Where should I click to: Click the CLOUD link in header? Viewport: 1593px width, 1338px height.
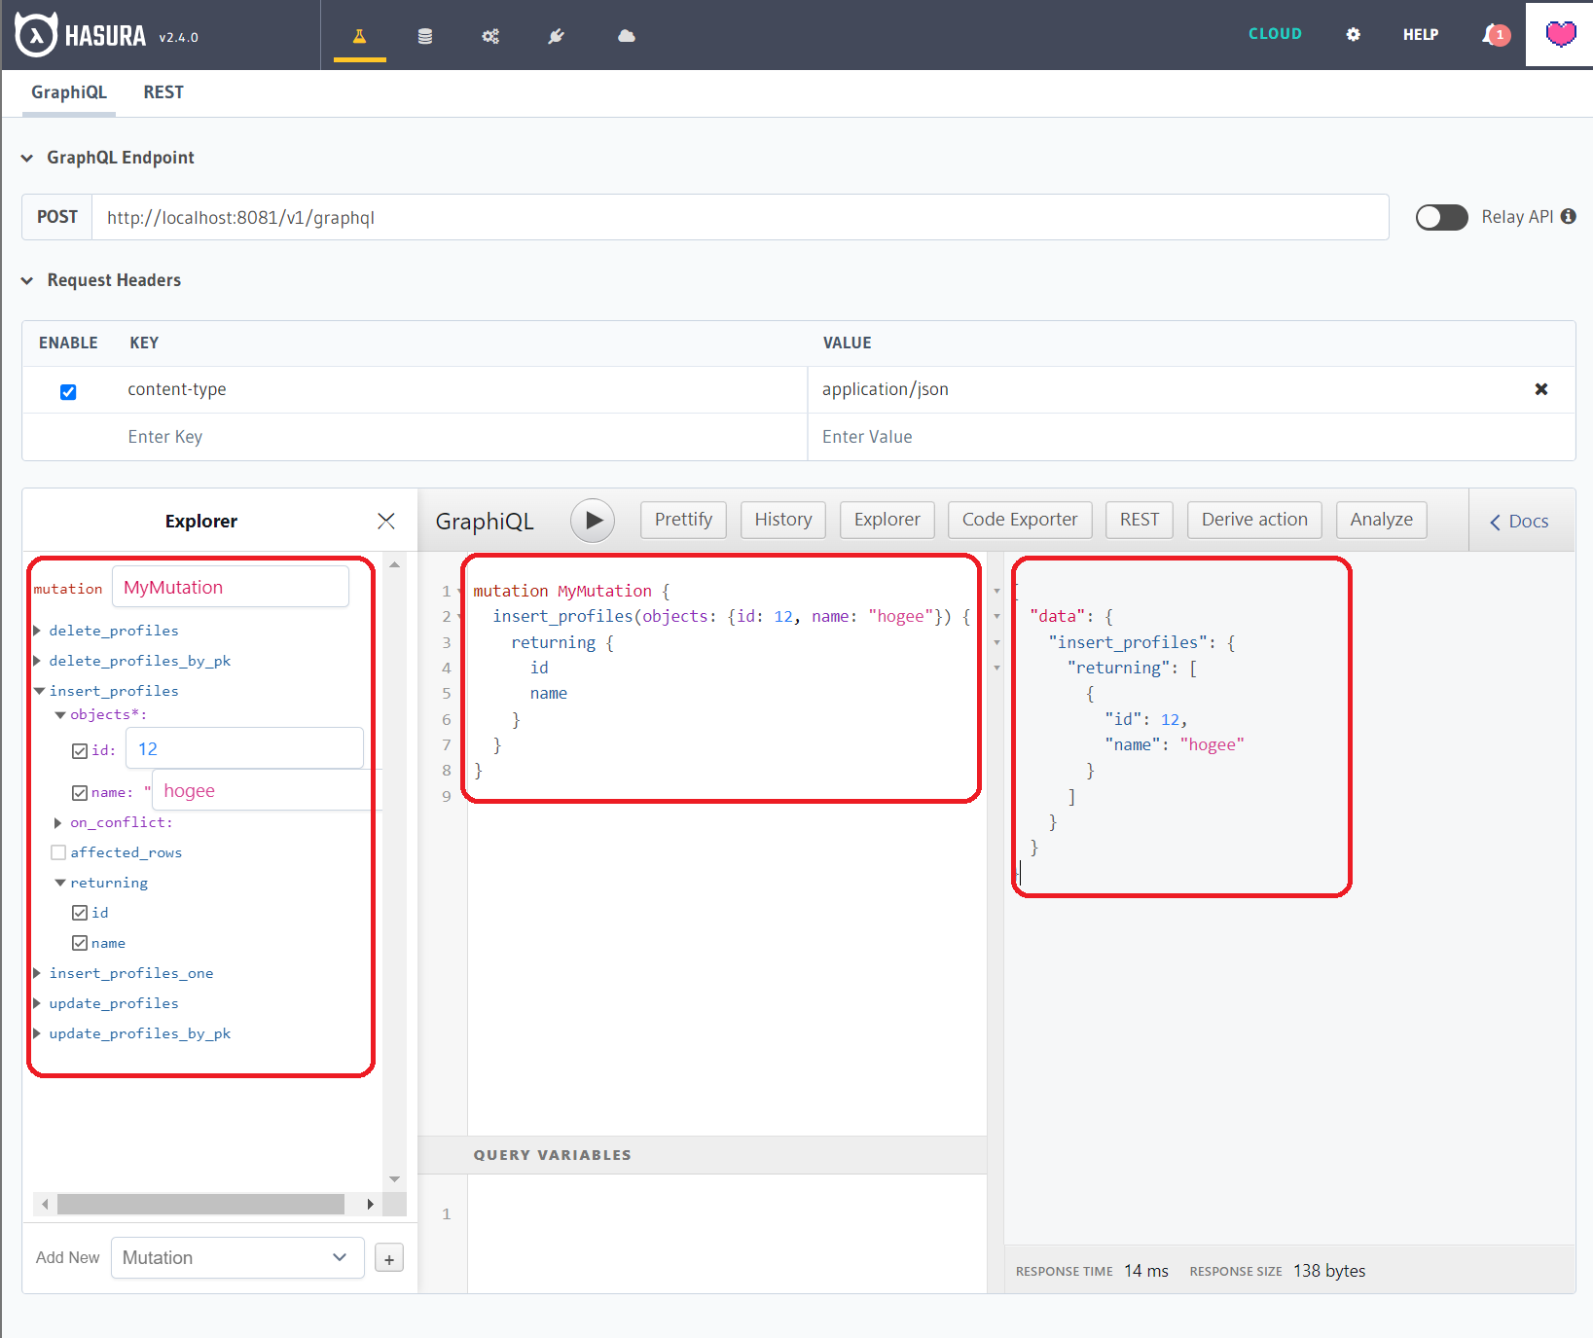point(1275,34)
